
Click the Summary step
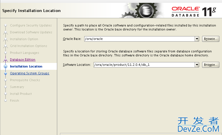coord(17,87)
